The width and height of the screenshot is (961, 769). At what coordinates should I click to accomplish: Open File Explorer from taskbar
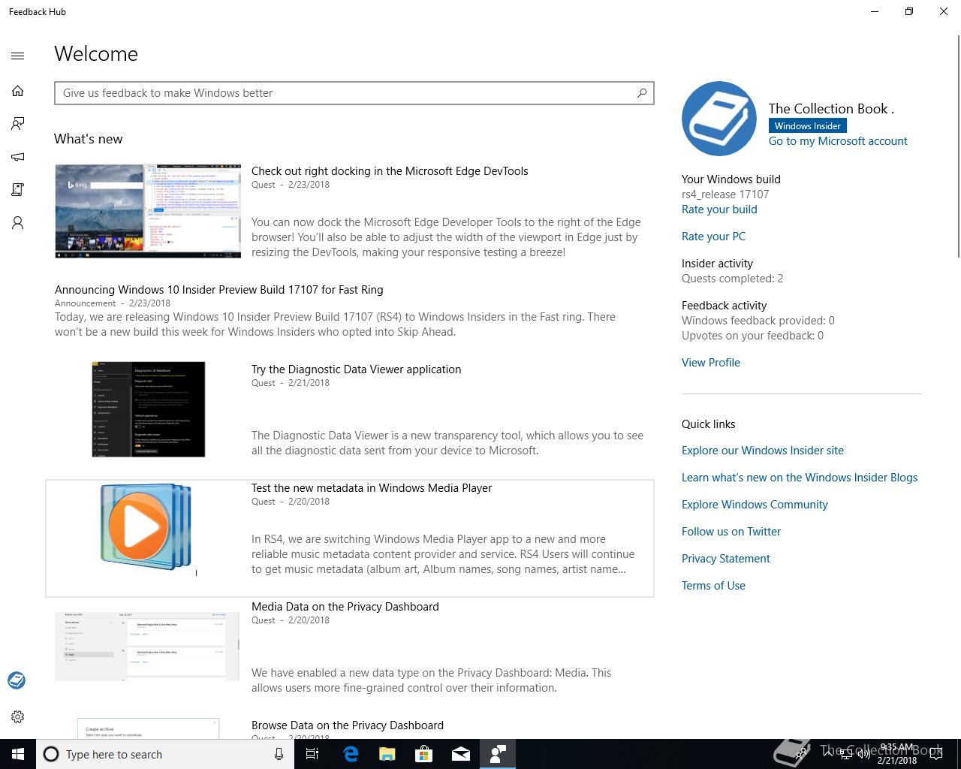(x=387, y=754)
